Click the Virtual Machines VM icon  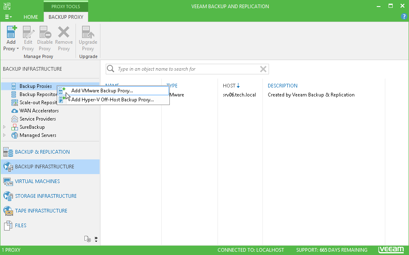[x=8, y=181]
